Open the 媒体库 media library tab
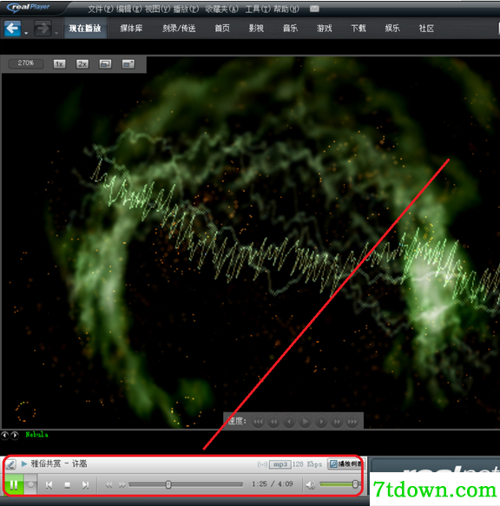The height and width of the screenshot is (506, 500). tap(131, 29)
